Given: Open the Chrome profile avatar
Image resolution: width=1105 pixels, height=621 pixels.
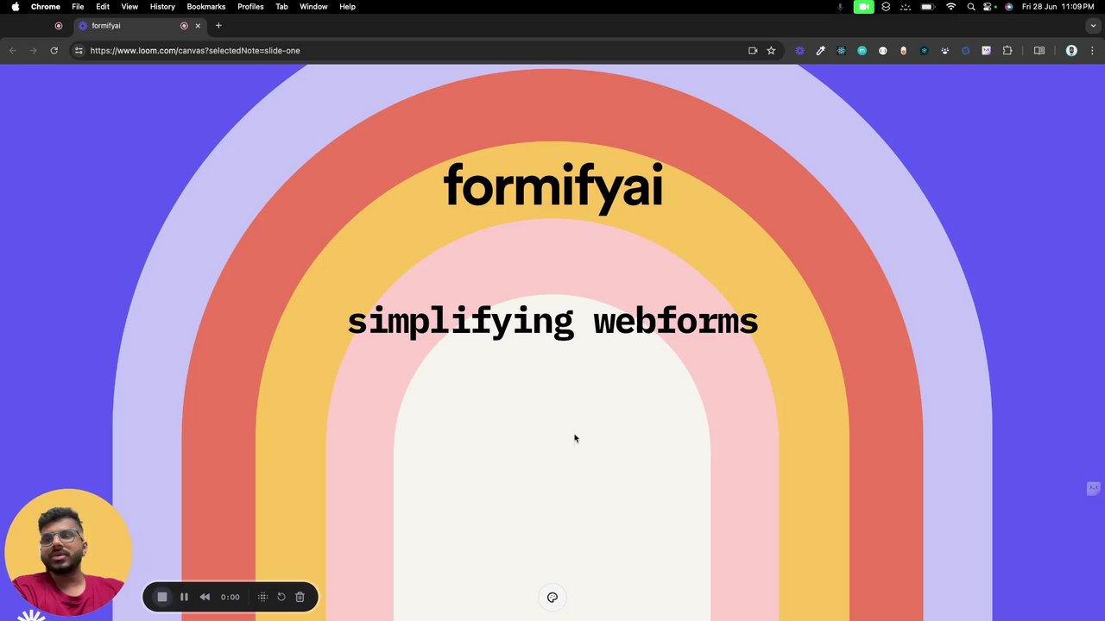Looking at the screenshot, I should click(1071, 51).
